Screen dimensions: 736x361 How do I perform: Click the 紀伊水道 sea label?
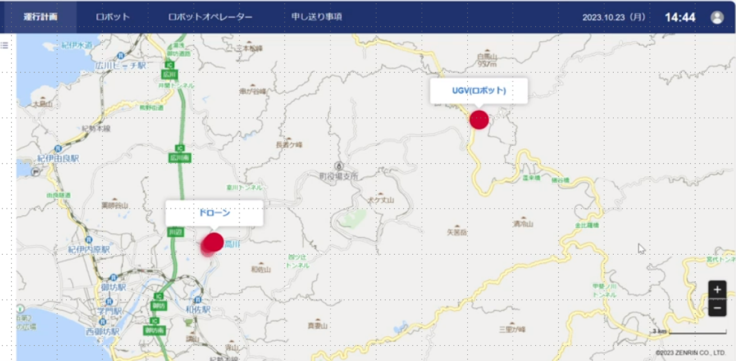click(x=78, y=45)
